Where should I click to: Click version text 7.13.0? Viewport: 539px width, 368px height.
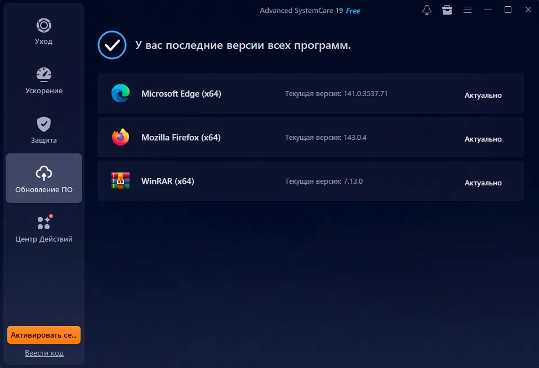coord(353,181)
